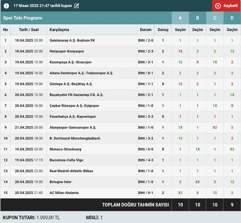Viewport: 241px width, 223px height.
Task: Open column D header
Action: point(232,18)
